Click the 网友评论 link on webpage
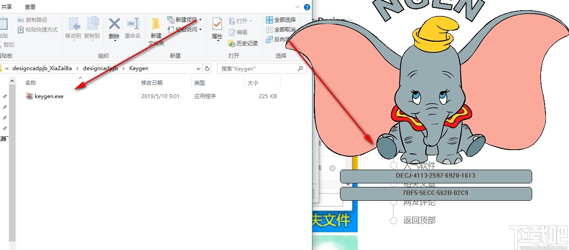The height and width of the screenshot is (250, 569). (x=419, y=203)
